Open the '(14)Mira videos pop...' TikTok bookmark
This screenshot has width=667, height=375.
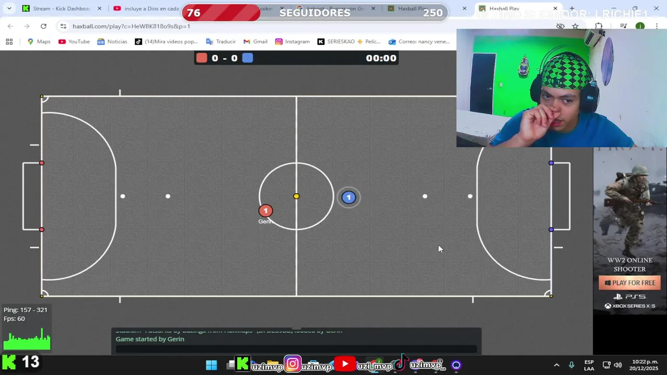166,42
